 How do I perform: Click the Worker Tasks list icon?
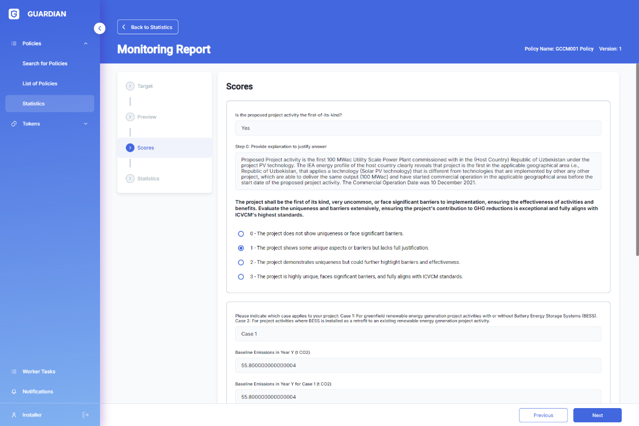pos(14,371)
